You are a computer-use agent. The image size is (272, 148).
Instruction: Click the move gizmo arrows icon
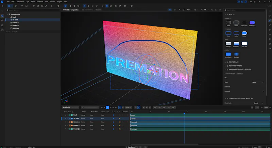pyautogui.click(x=88, y=6)
